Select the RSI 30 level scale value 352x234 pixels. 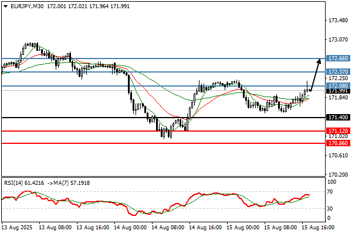click(330, 209)
